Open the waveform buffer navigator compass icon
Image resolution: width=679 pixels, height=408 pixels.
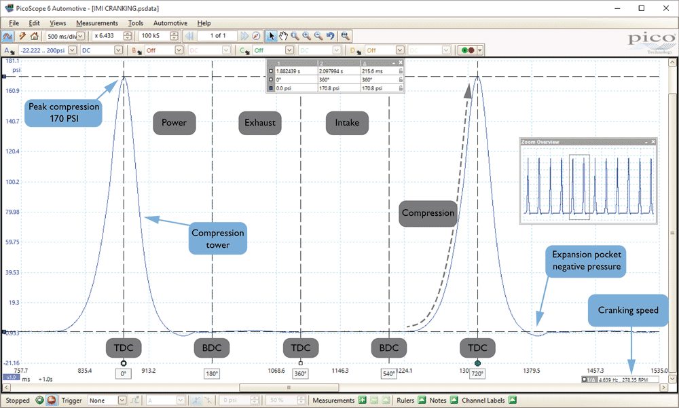(257, 36)
